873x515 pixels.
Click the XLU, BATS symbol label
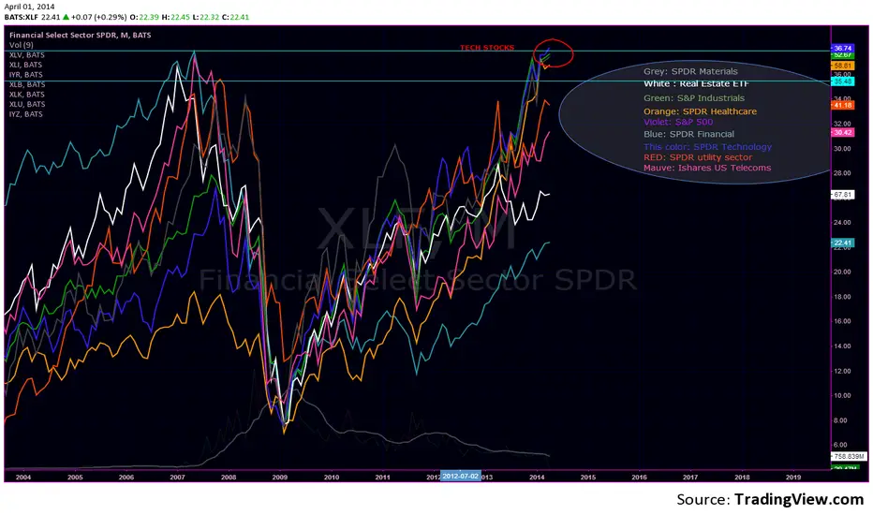(x=27, y=104)
